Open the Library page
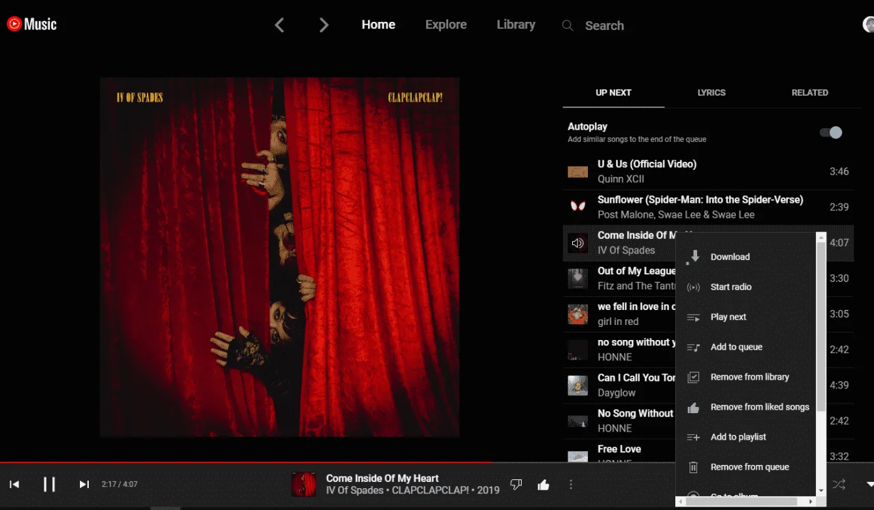The image size is (874, 510). (516, 25)
